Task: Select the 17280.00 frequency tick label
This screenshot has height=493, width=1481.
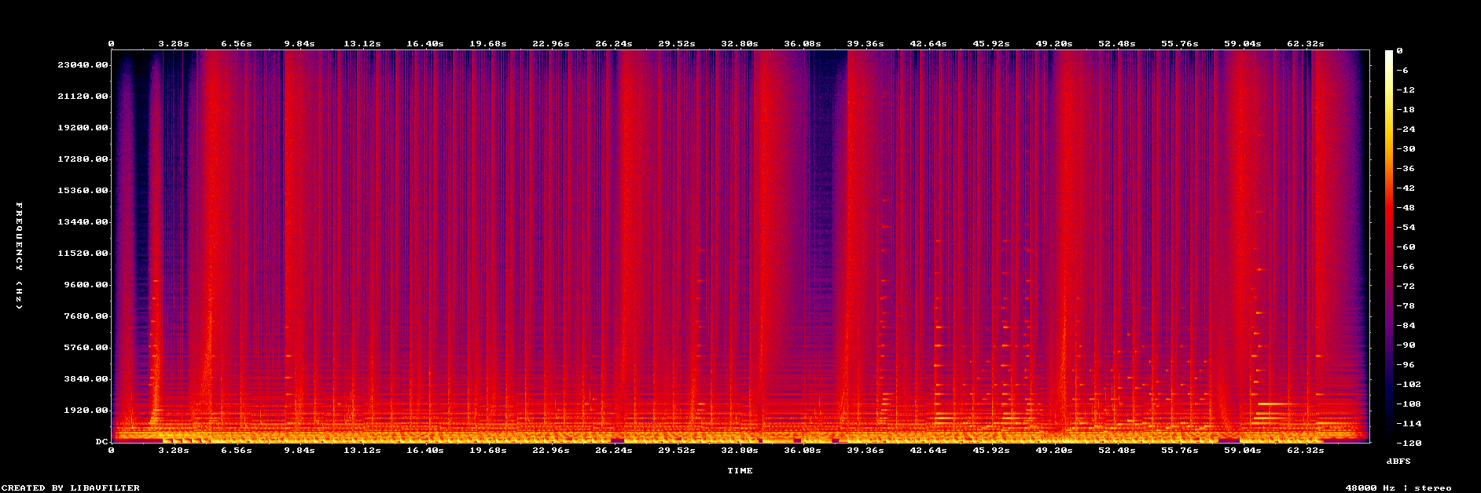Action: [x=83, y=159]
